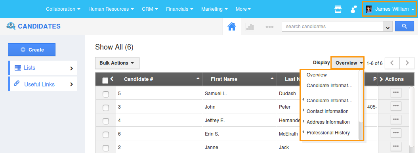Sort by First Name column arrow

click(x=272, y=78)
